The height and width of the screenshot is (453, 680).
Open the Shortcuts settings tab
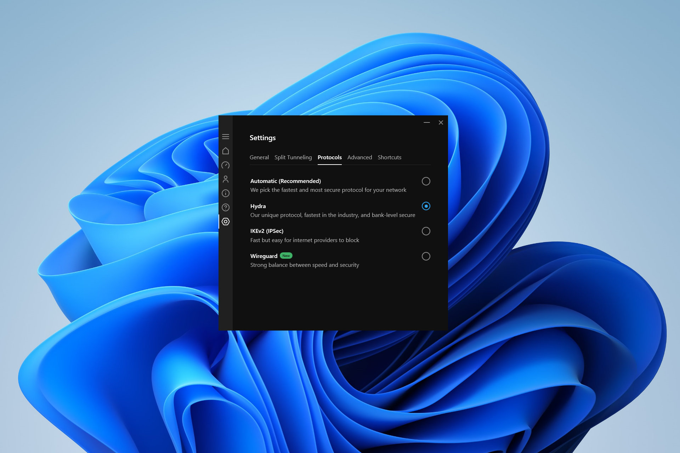[389, 157]
